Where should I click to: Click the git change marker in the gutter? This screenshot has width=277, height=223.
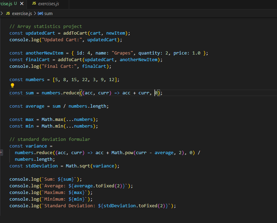click(x=1, y=152)
